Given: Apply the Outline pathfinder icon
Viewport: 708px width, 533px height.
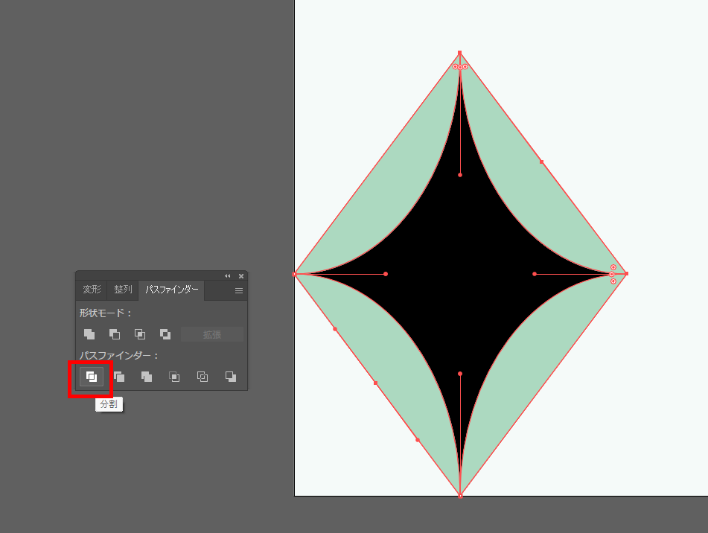Looking at the screenshot, I should [x=202, y=377].
